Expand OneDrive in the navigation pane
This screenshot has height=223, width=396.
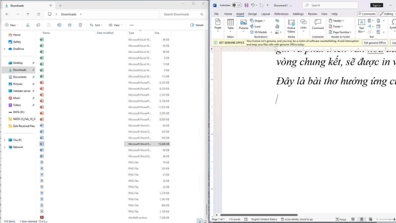coord(5,49)
